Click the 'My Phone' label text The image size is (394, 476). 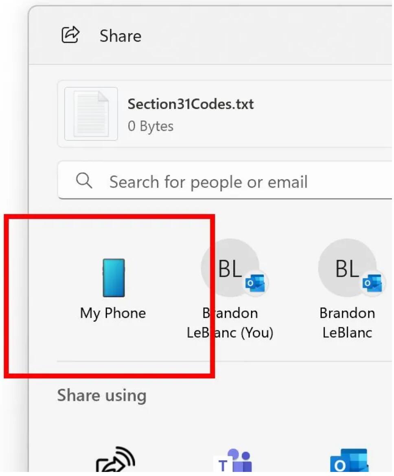tap(113, 313)
